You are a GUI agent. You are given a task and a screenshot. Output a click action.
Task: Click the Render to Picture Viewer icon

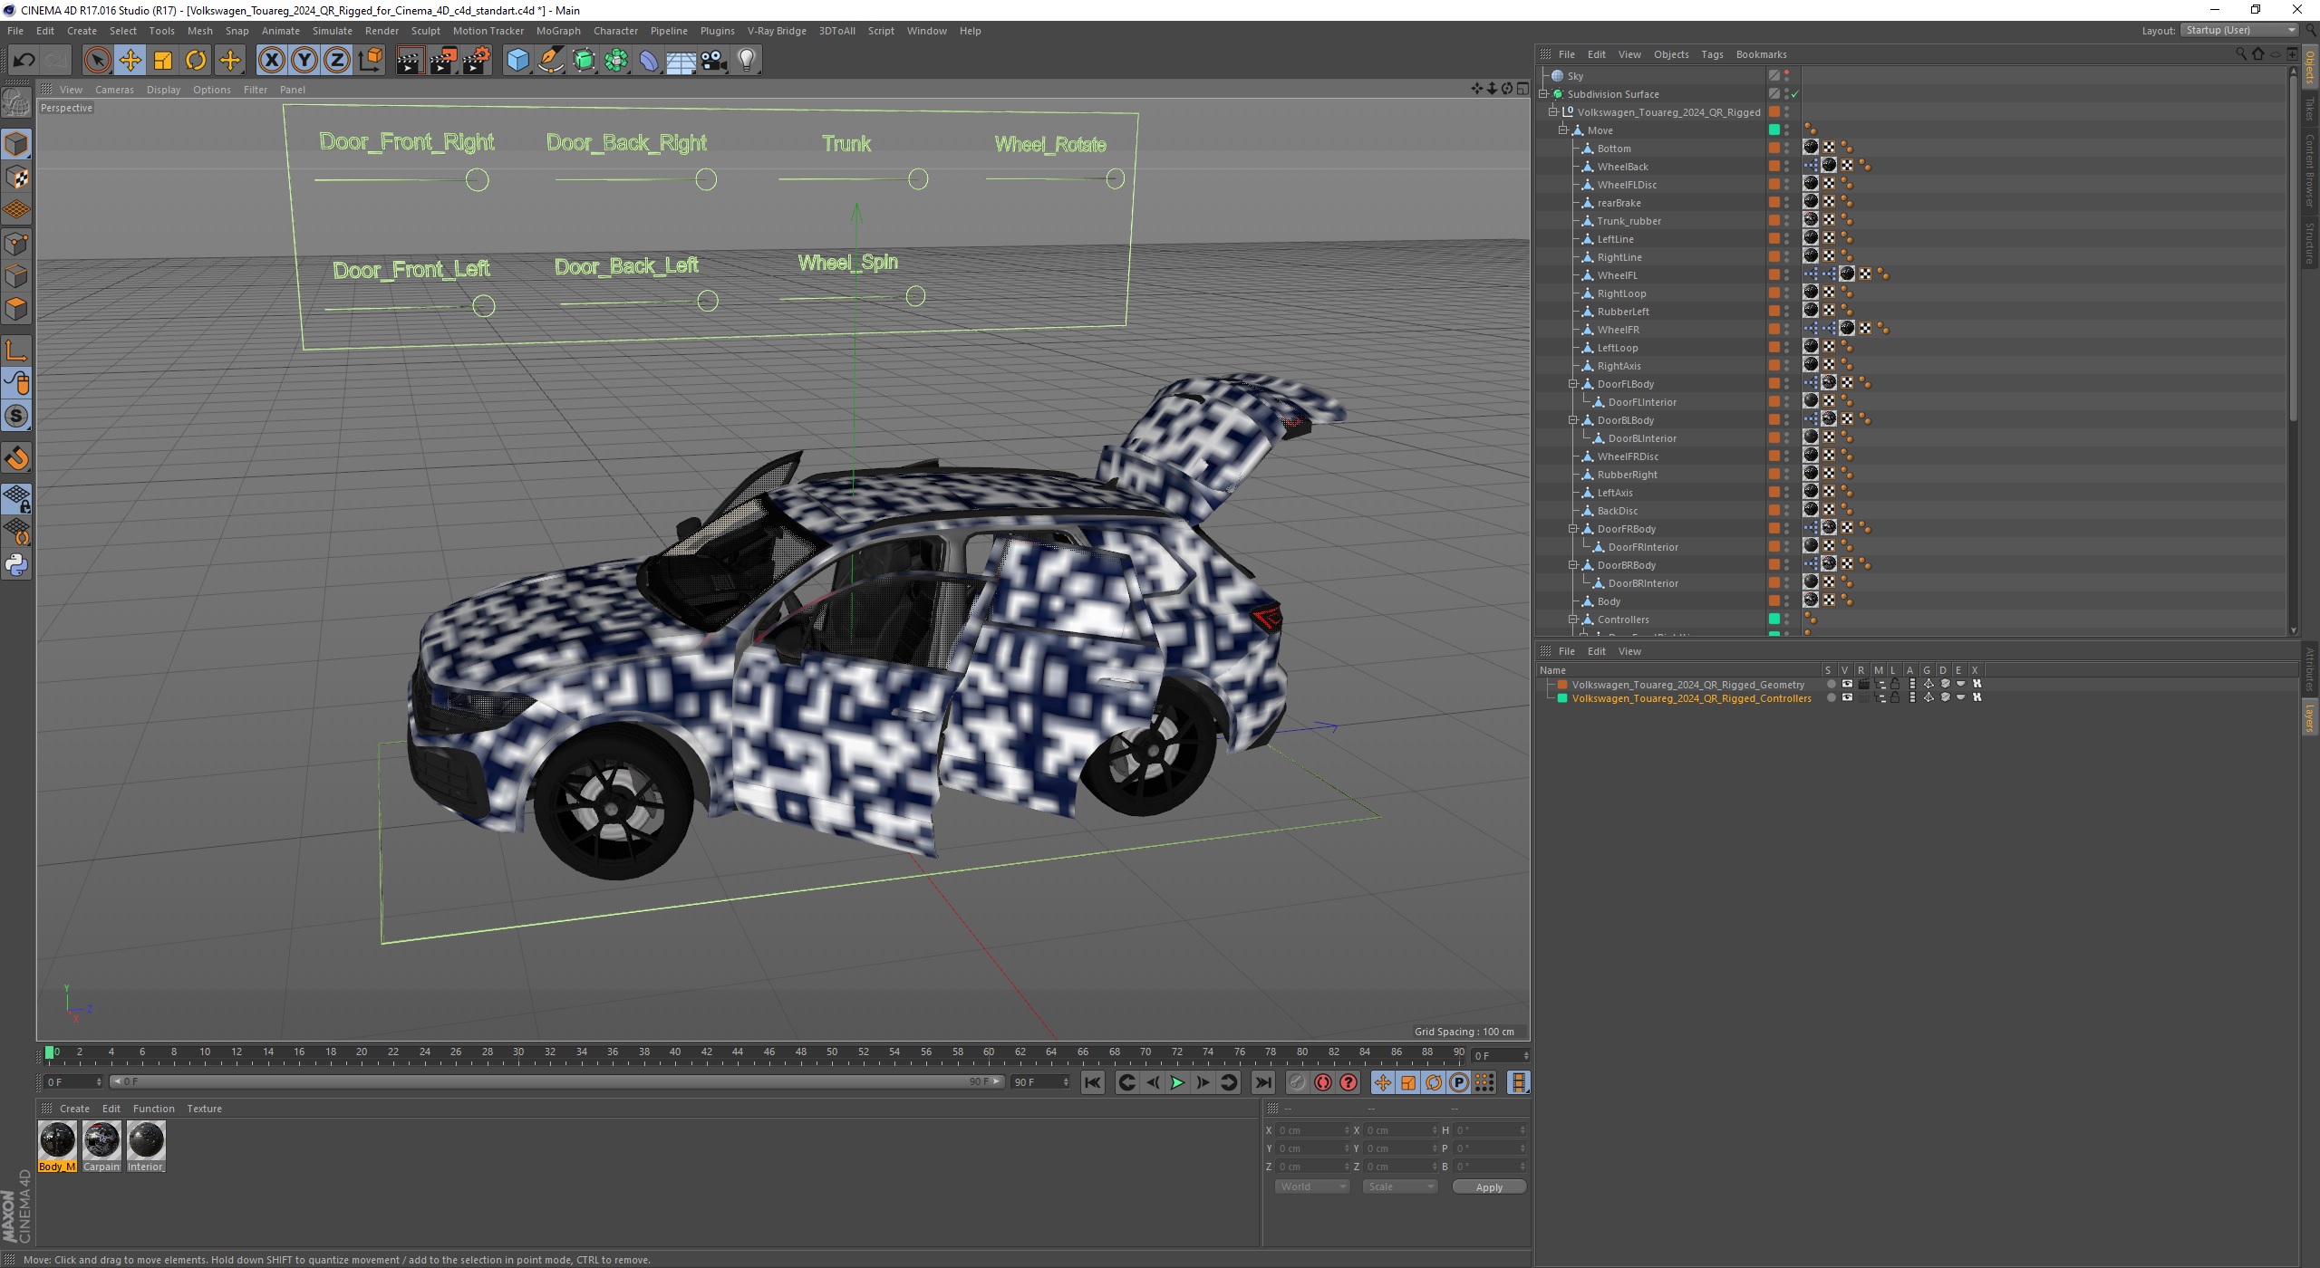(443, 61)
